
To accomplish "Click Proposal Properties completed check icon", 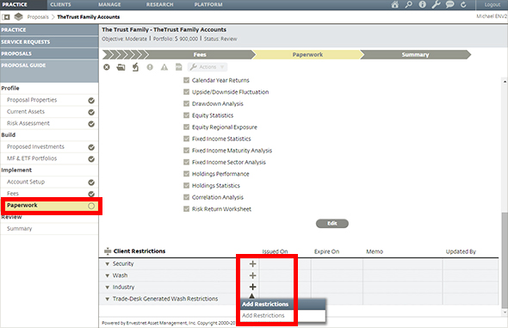I will point(91,101).
